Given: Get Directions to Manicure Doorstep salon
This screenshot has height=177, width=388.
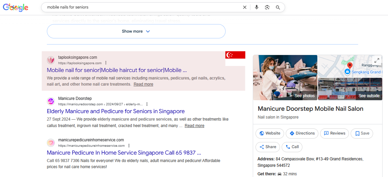Looking at the screenshot, I should click(302, 133).
